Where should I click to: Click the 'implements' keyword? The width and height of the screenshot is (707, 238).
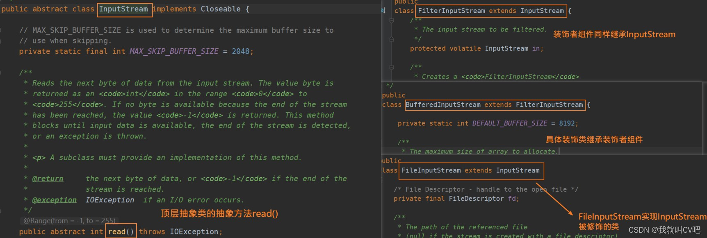(174, 9)
